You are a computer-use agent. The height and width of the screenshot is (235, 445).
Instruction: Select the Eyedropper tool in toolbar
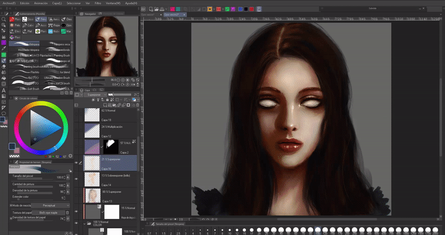(x=3, y=48)
